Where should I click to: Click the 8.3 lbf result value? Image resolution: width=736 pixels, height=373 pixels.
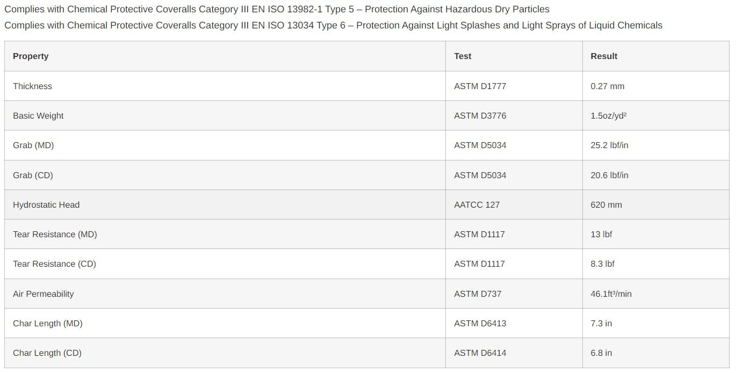[x=602, y=264]
